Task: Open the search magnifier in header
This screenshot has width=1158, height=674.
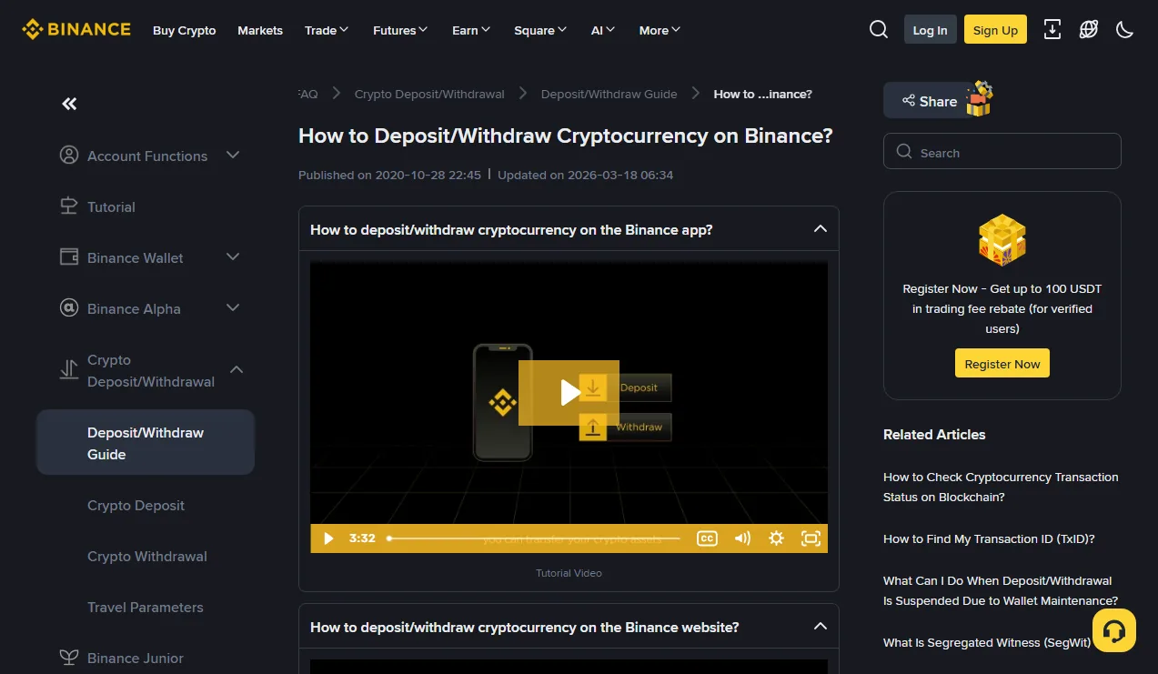Action: point(879,29)
